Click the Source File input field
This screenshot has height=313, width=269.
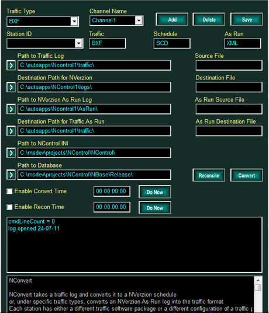coord(229,65)
